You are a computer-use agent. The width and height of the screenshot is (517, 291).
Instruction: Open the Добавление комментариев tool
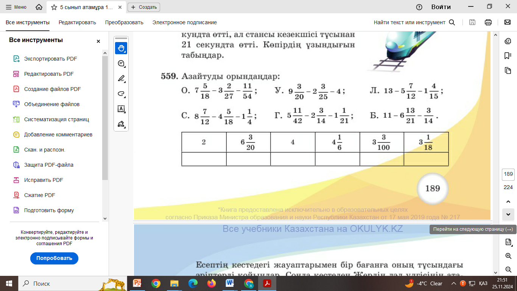(x=58, y=135)
